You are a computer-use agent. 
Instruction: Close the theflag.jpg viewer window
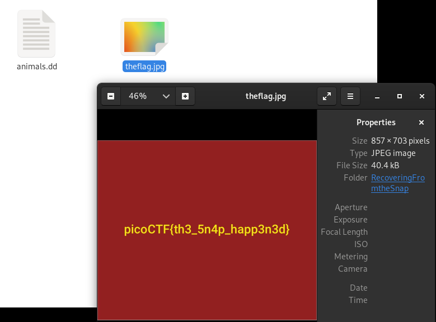[x=422, y=96]
